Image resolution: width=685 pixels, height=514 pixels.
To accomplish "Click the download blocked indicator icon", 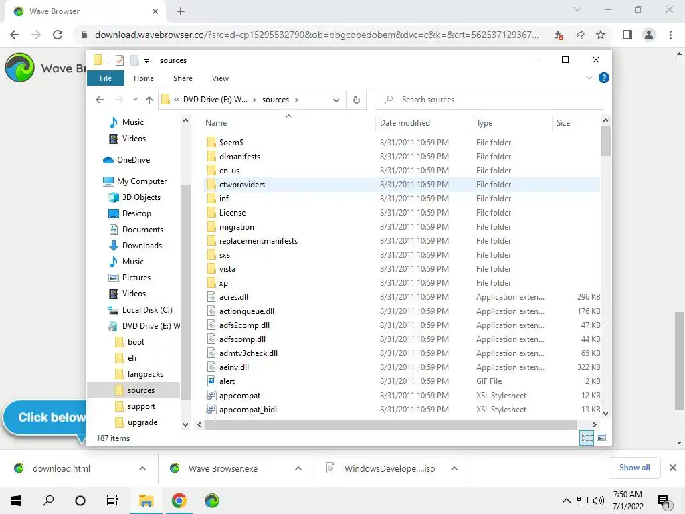I will [x=559, y=35].
